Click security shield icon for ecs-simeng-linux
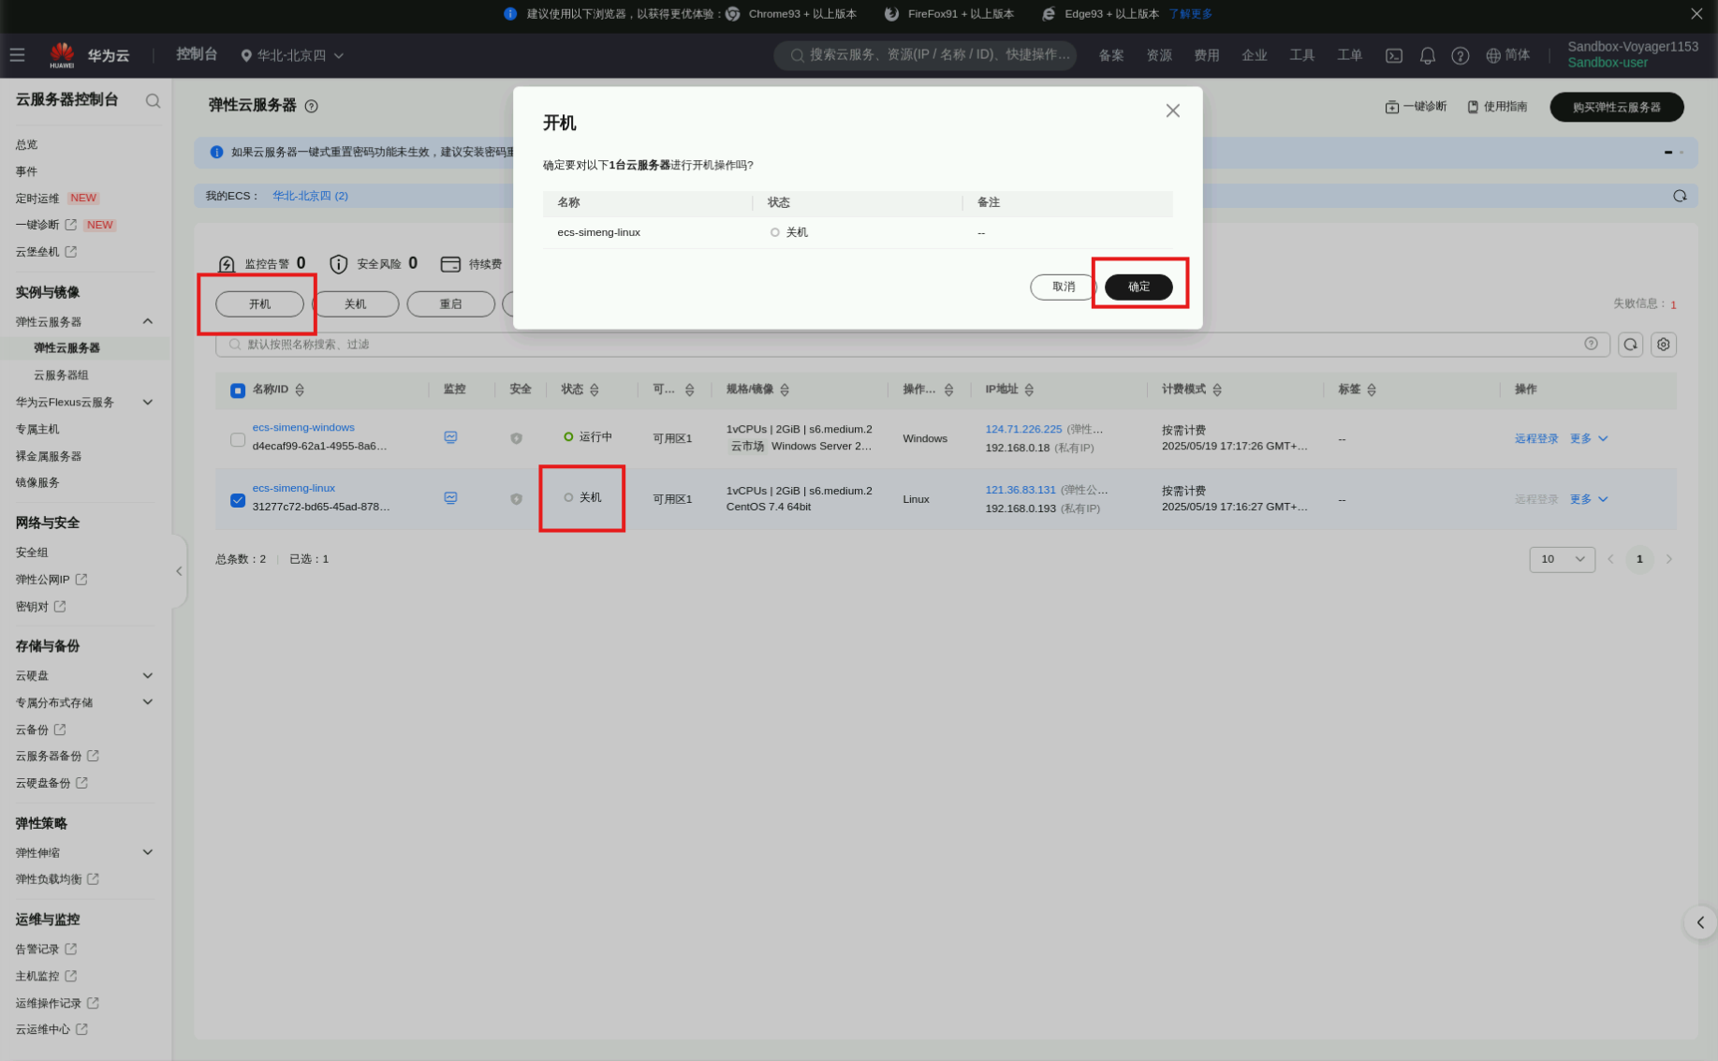Image resolution: width=1718 pixels, height=1061 pixels. [x=516, y=499]
